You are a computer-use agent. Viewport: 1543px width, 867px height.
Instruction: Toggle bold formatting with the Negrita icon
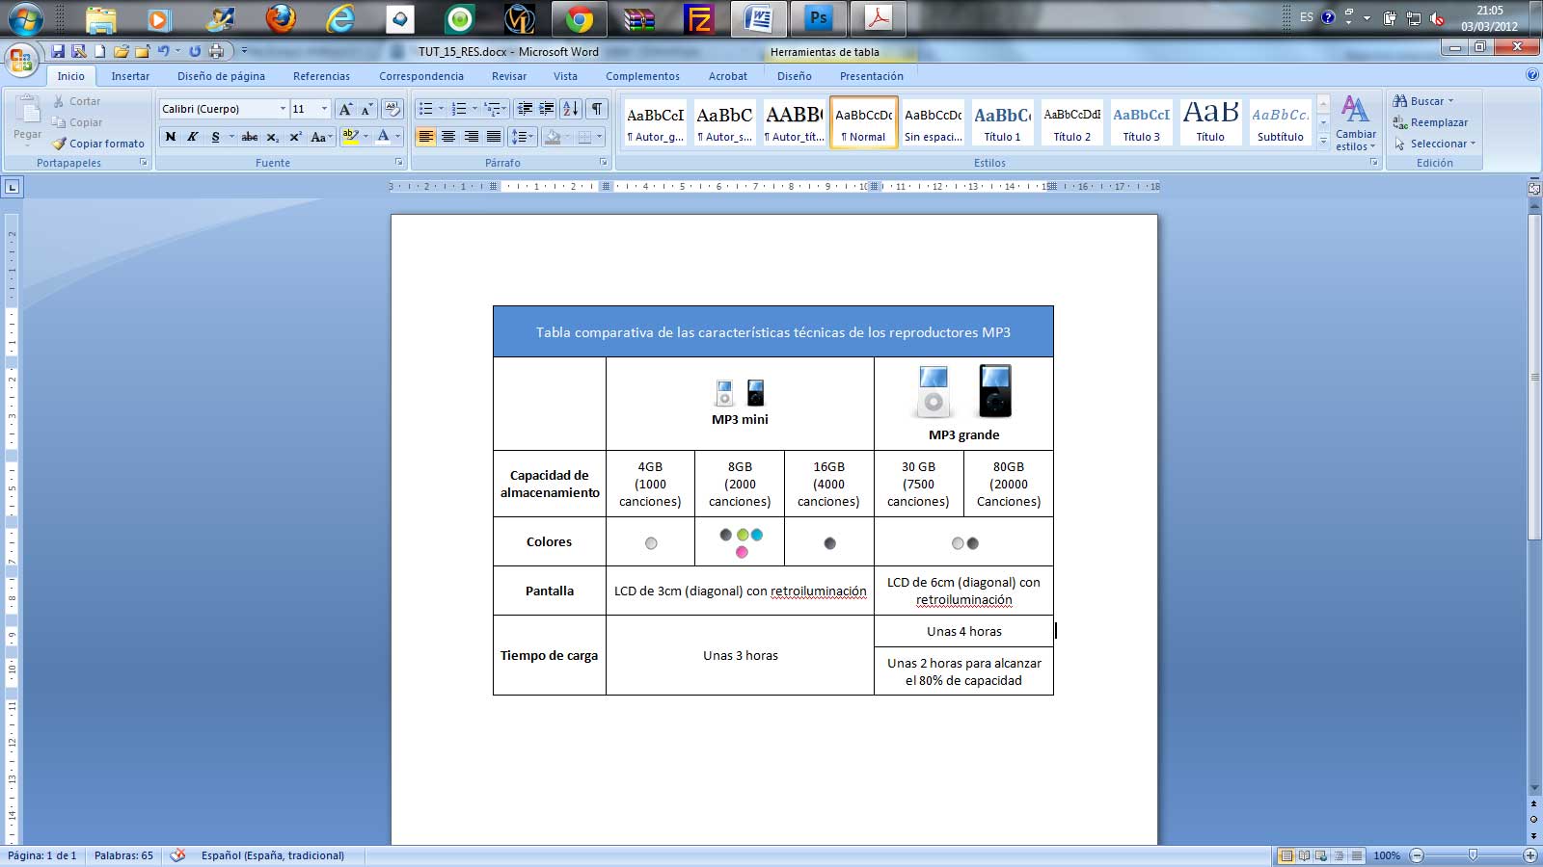point(170,136)
